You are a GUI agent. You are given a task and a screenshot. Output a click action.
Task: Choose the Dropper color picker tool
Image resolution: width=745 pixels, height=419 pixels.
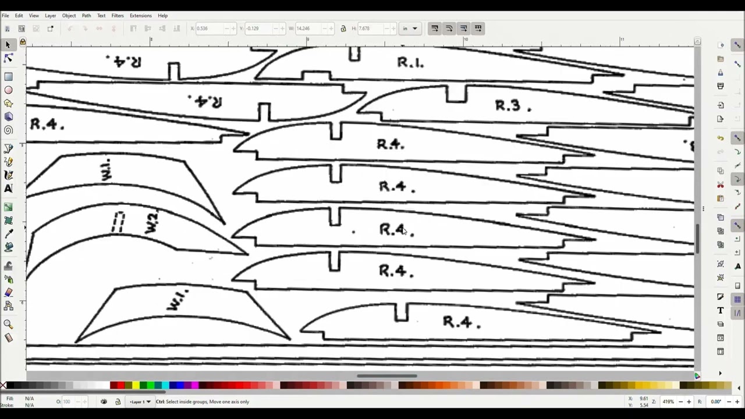8,234
